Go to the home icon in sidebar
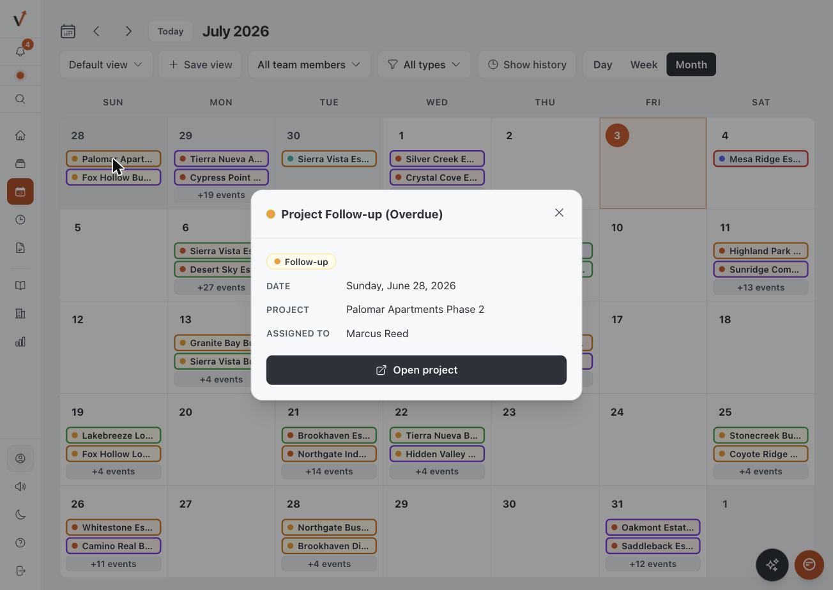This screenshot has width=833, height=590. coord(20,135)
